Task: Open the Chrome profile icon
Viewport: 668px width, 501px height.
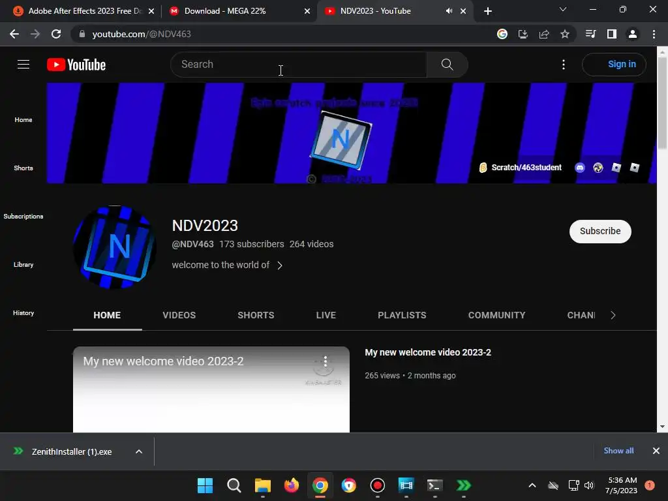Action: [633, 34]
